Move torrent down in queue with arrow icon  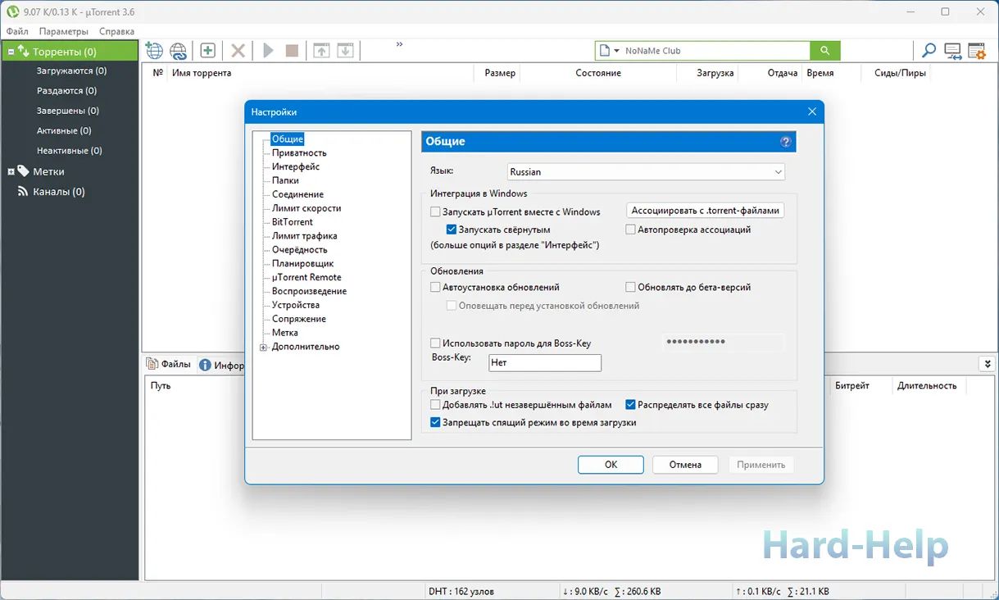click(344, 50)
